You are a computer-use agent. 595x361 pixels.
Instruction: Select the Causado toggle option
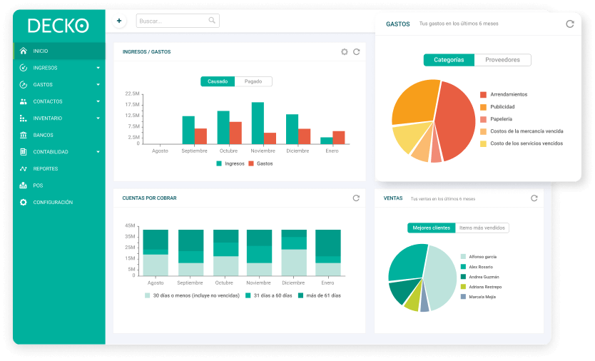pos(218,81)
